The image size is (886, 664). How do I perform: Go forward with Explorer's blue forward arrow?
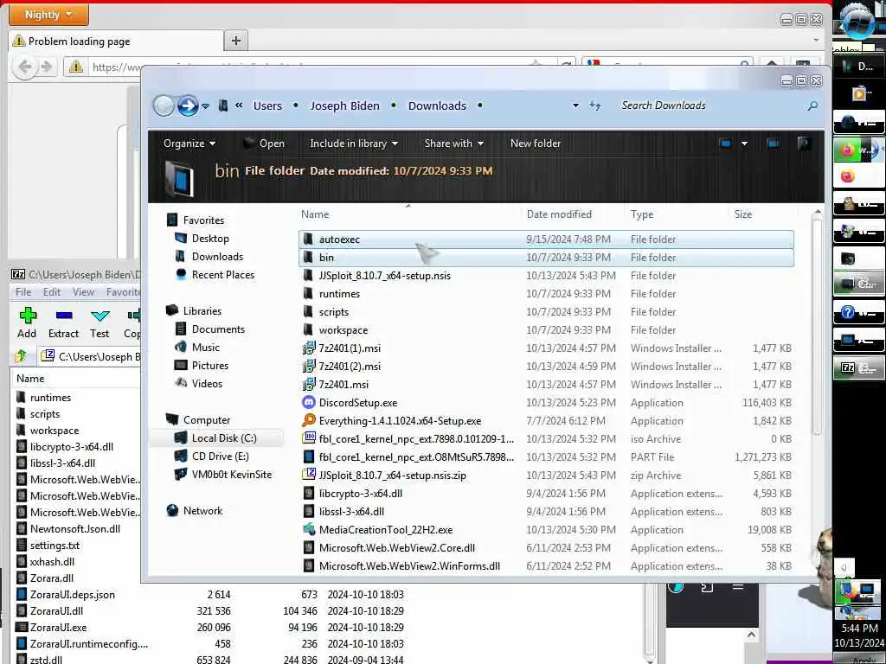188,105
